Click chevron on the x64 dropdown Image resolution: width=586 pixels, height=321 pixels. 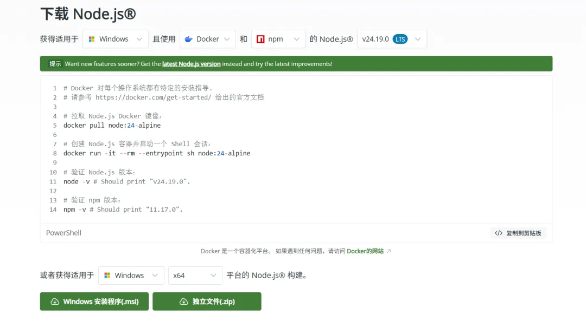(x=213, y=276)
